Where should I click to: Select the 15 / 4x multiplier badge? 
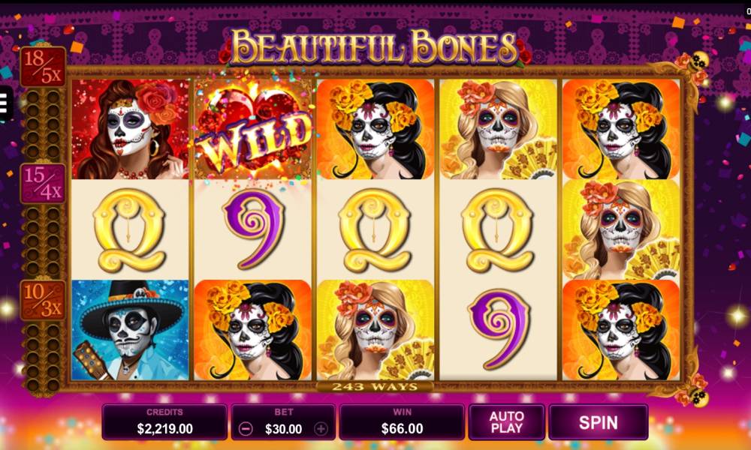tap(43, 184)
